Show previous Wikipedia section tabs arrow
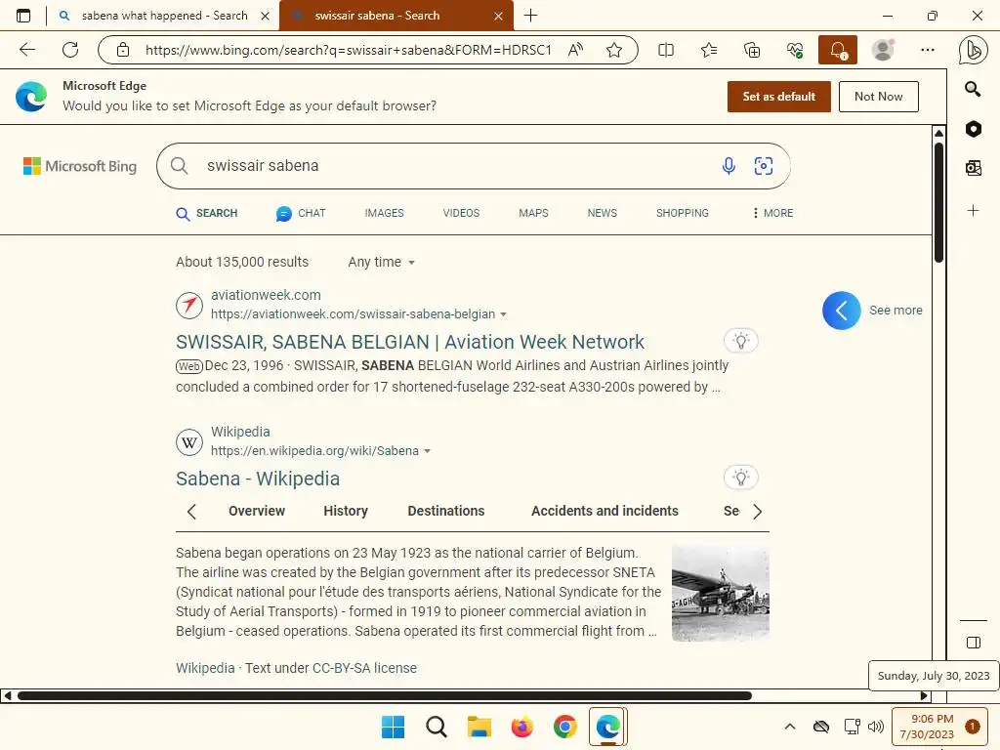 191,512
